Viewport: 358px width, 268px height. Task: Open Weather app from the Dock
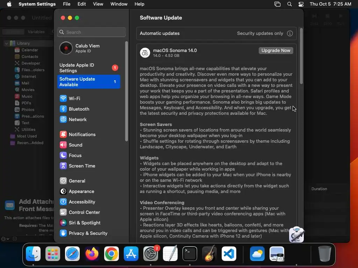(x=257, y=254)
